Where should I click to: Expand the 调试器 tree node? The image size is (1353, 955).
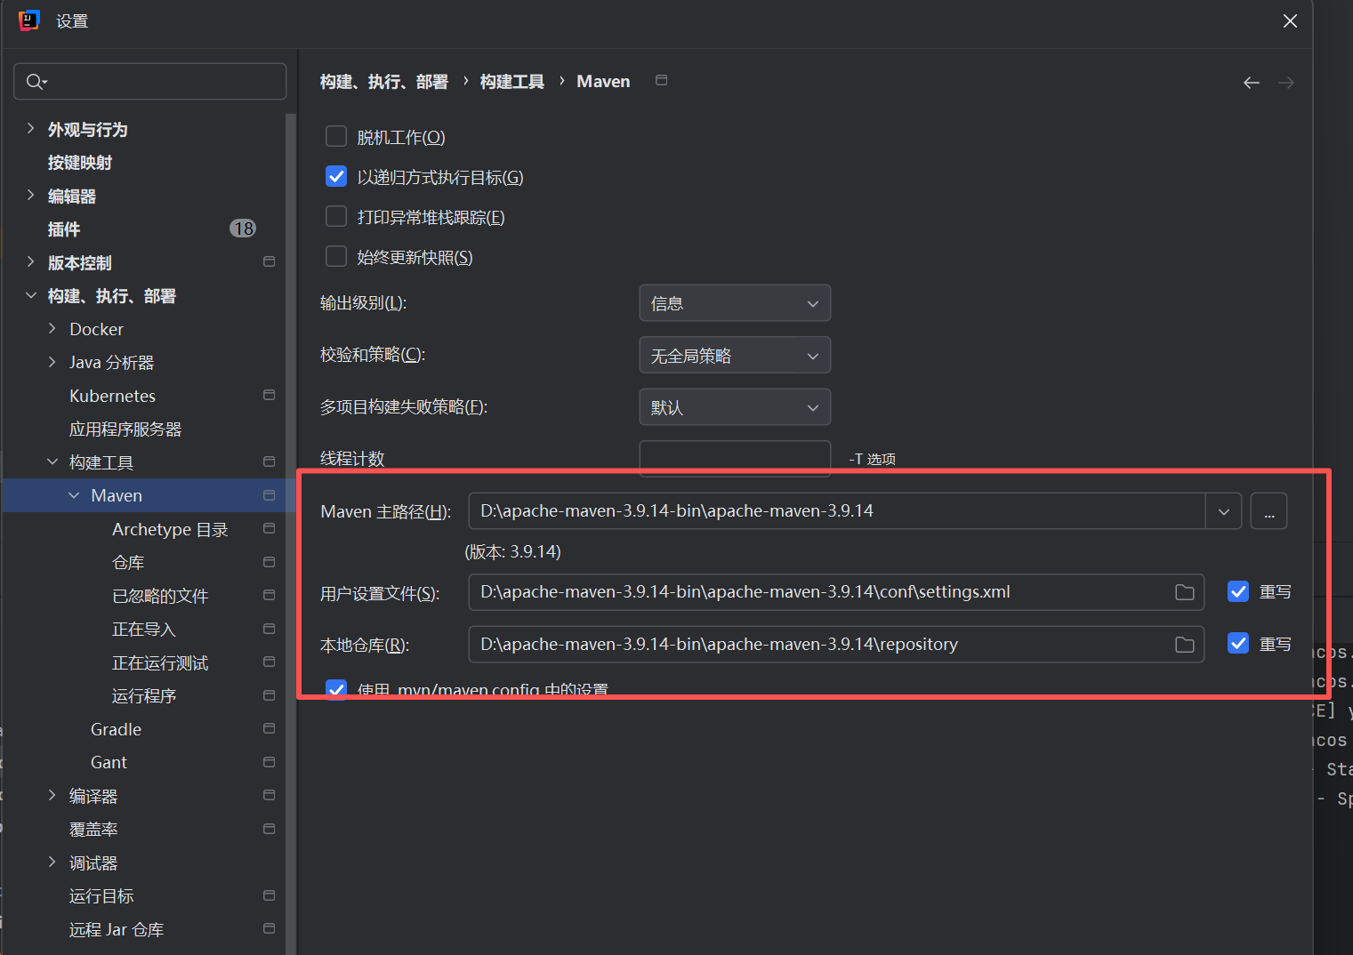[x=52, y=863]
